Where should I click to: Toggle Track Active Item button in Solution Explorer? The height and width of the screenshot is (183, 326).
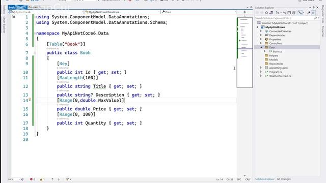click(300, 13)
